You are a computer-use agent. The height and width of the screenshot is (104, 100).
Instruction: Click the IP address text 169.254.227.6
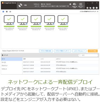click(x=23, y=30)
